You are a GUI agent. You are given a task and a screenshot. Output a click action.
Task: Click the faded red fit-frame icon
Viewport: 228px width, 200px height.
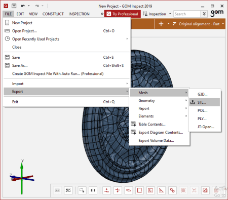point(194,190)
